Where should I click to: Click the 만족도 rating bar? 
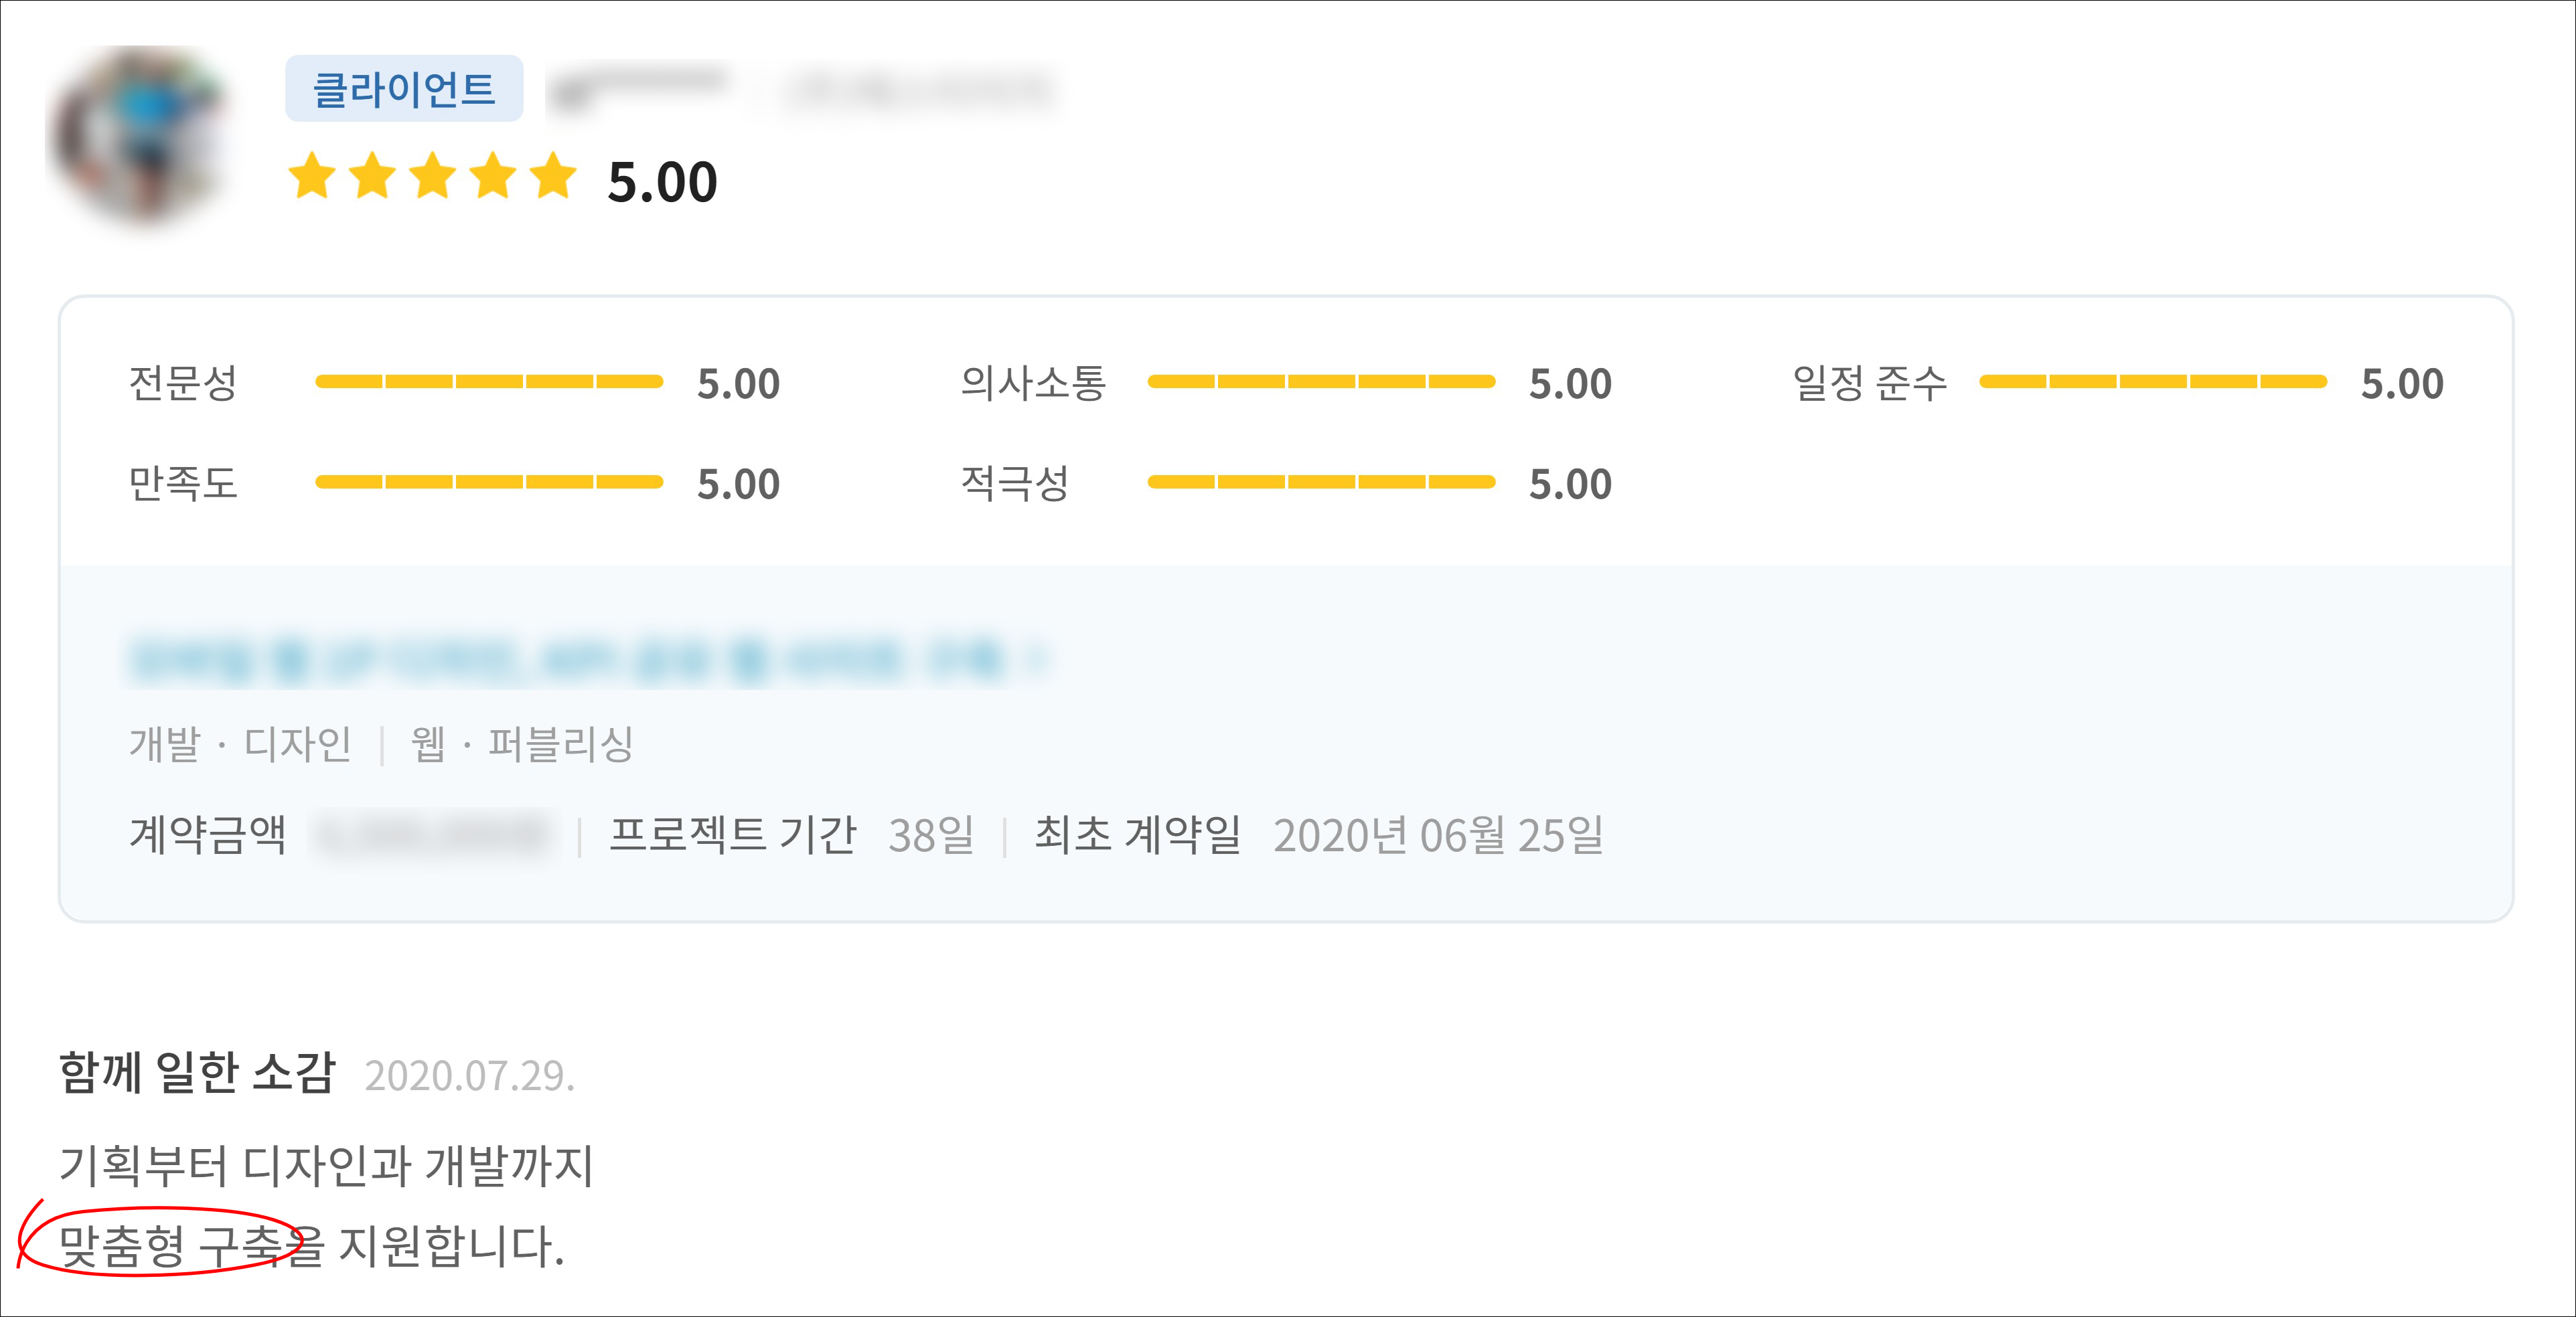(488, 482)
